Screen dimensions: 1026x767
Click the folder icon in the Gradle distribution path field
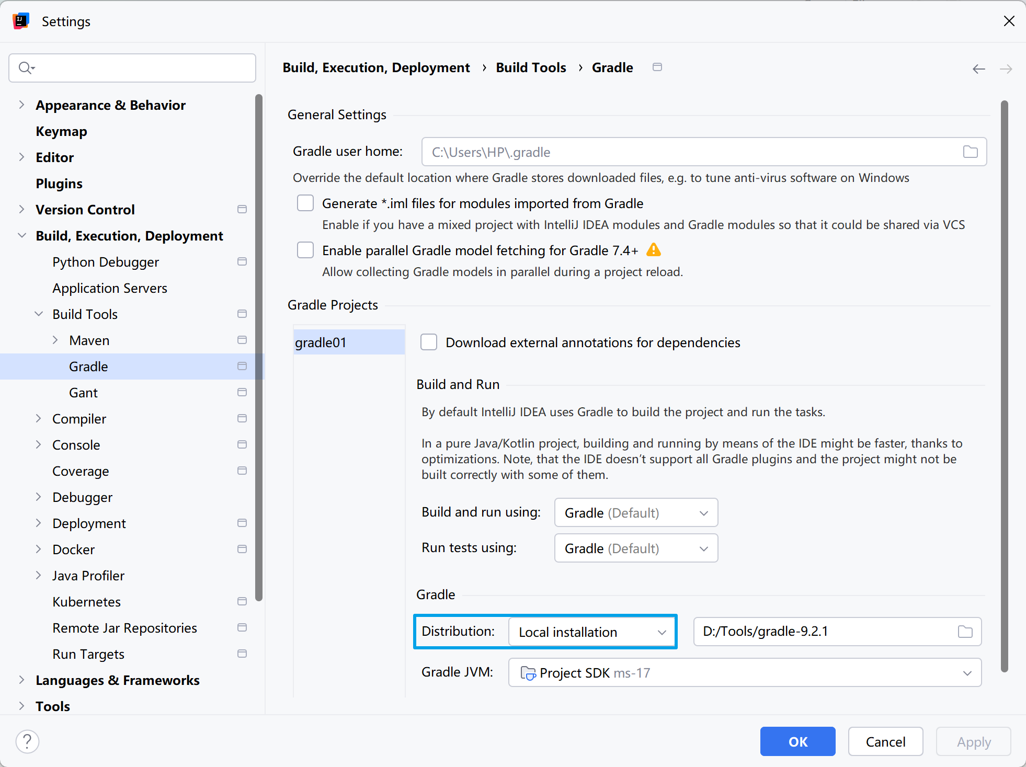click(x=965, y=632)
